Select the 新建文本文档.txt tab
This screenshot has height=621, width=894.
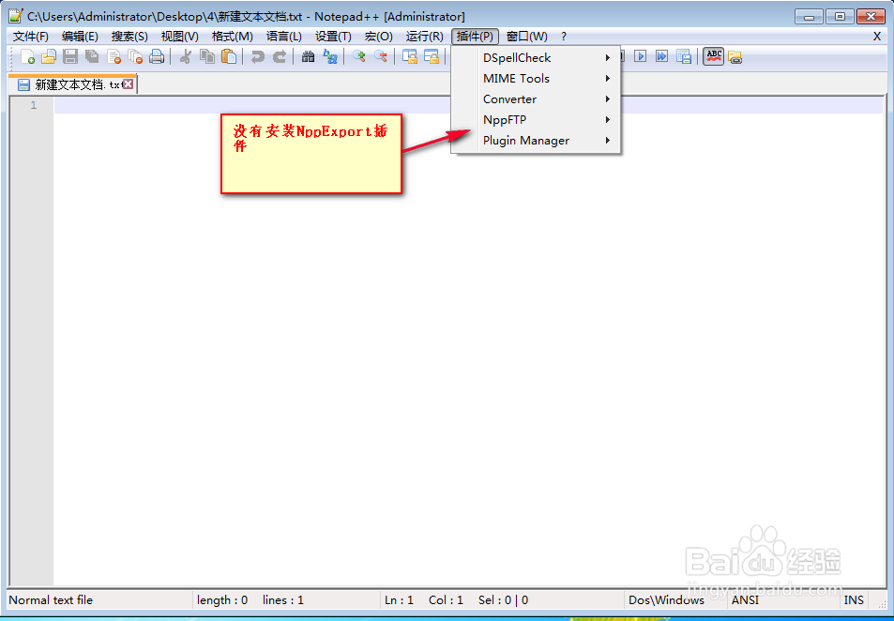pyautogui.click(x=72, y=84)
